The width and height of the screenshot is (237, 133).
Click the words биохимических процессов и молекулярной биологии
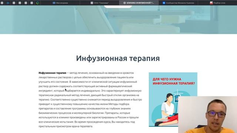pos(71,113)
